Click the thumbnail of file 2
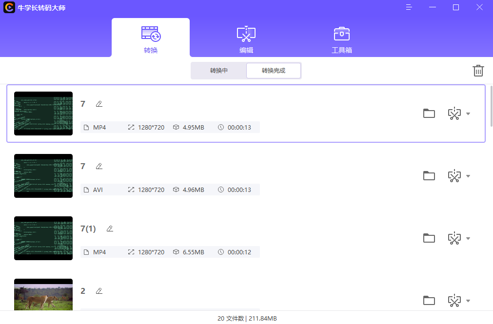 click(x=43, y=295)
